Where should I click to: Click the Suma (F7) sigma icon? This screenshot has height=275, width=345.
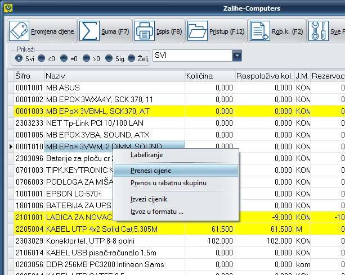click(89, 31)
